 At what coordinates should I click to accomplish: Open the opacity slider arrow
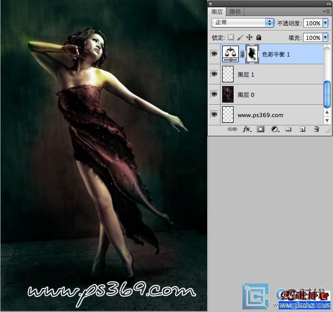325,23
